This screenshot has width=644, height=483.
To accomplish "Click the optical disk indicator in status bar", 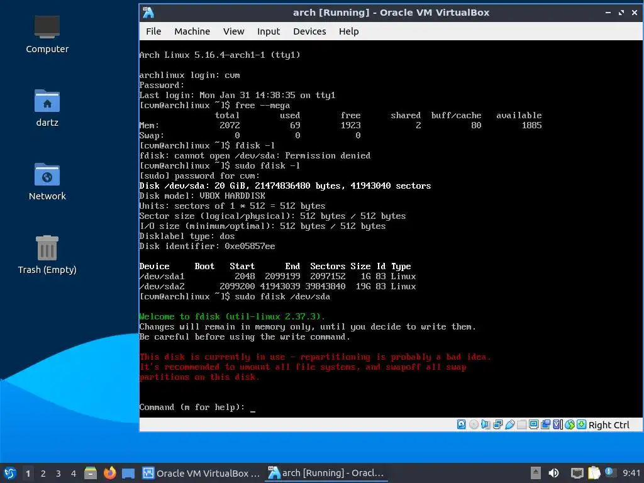I will [x=474, y=425].
